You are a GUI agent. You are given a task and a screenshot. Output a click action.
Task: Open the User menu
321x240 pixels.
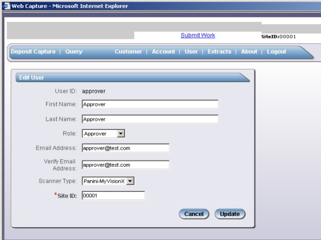point(191,51)
